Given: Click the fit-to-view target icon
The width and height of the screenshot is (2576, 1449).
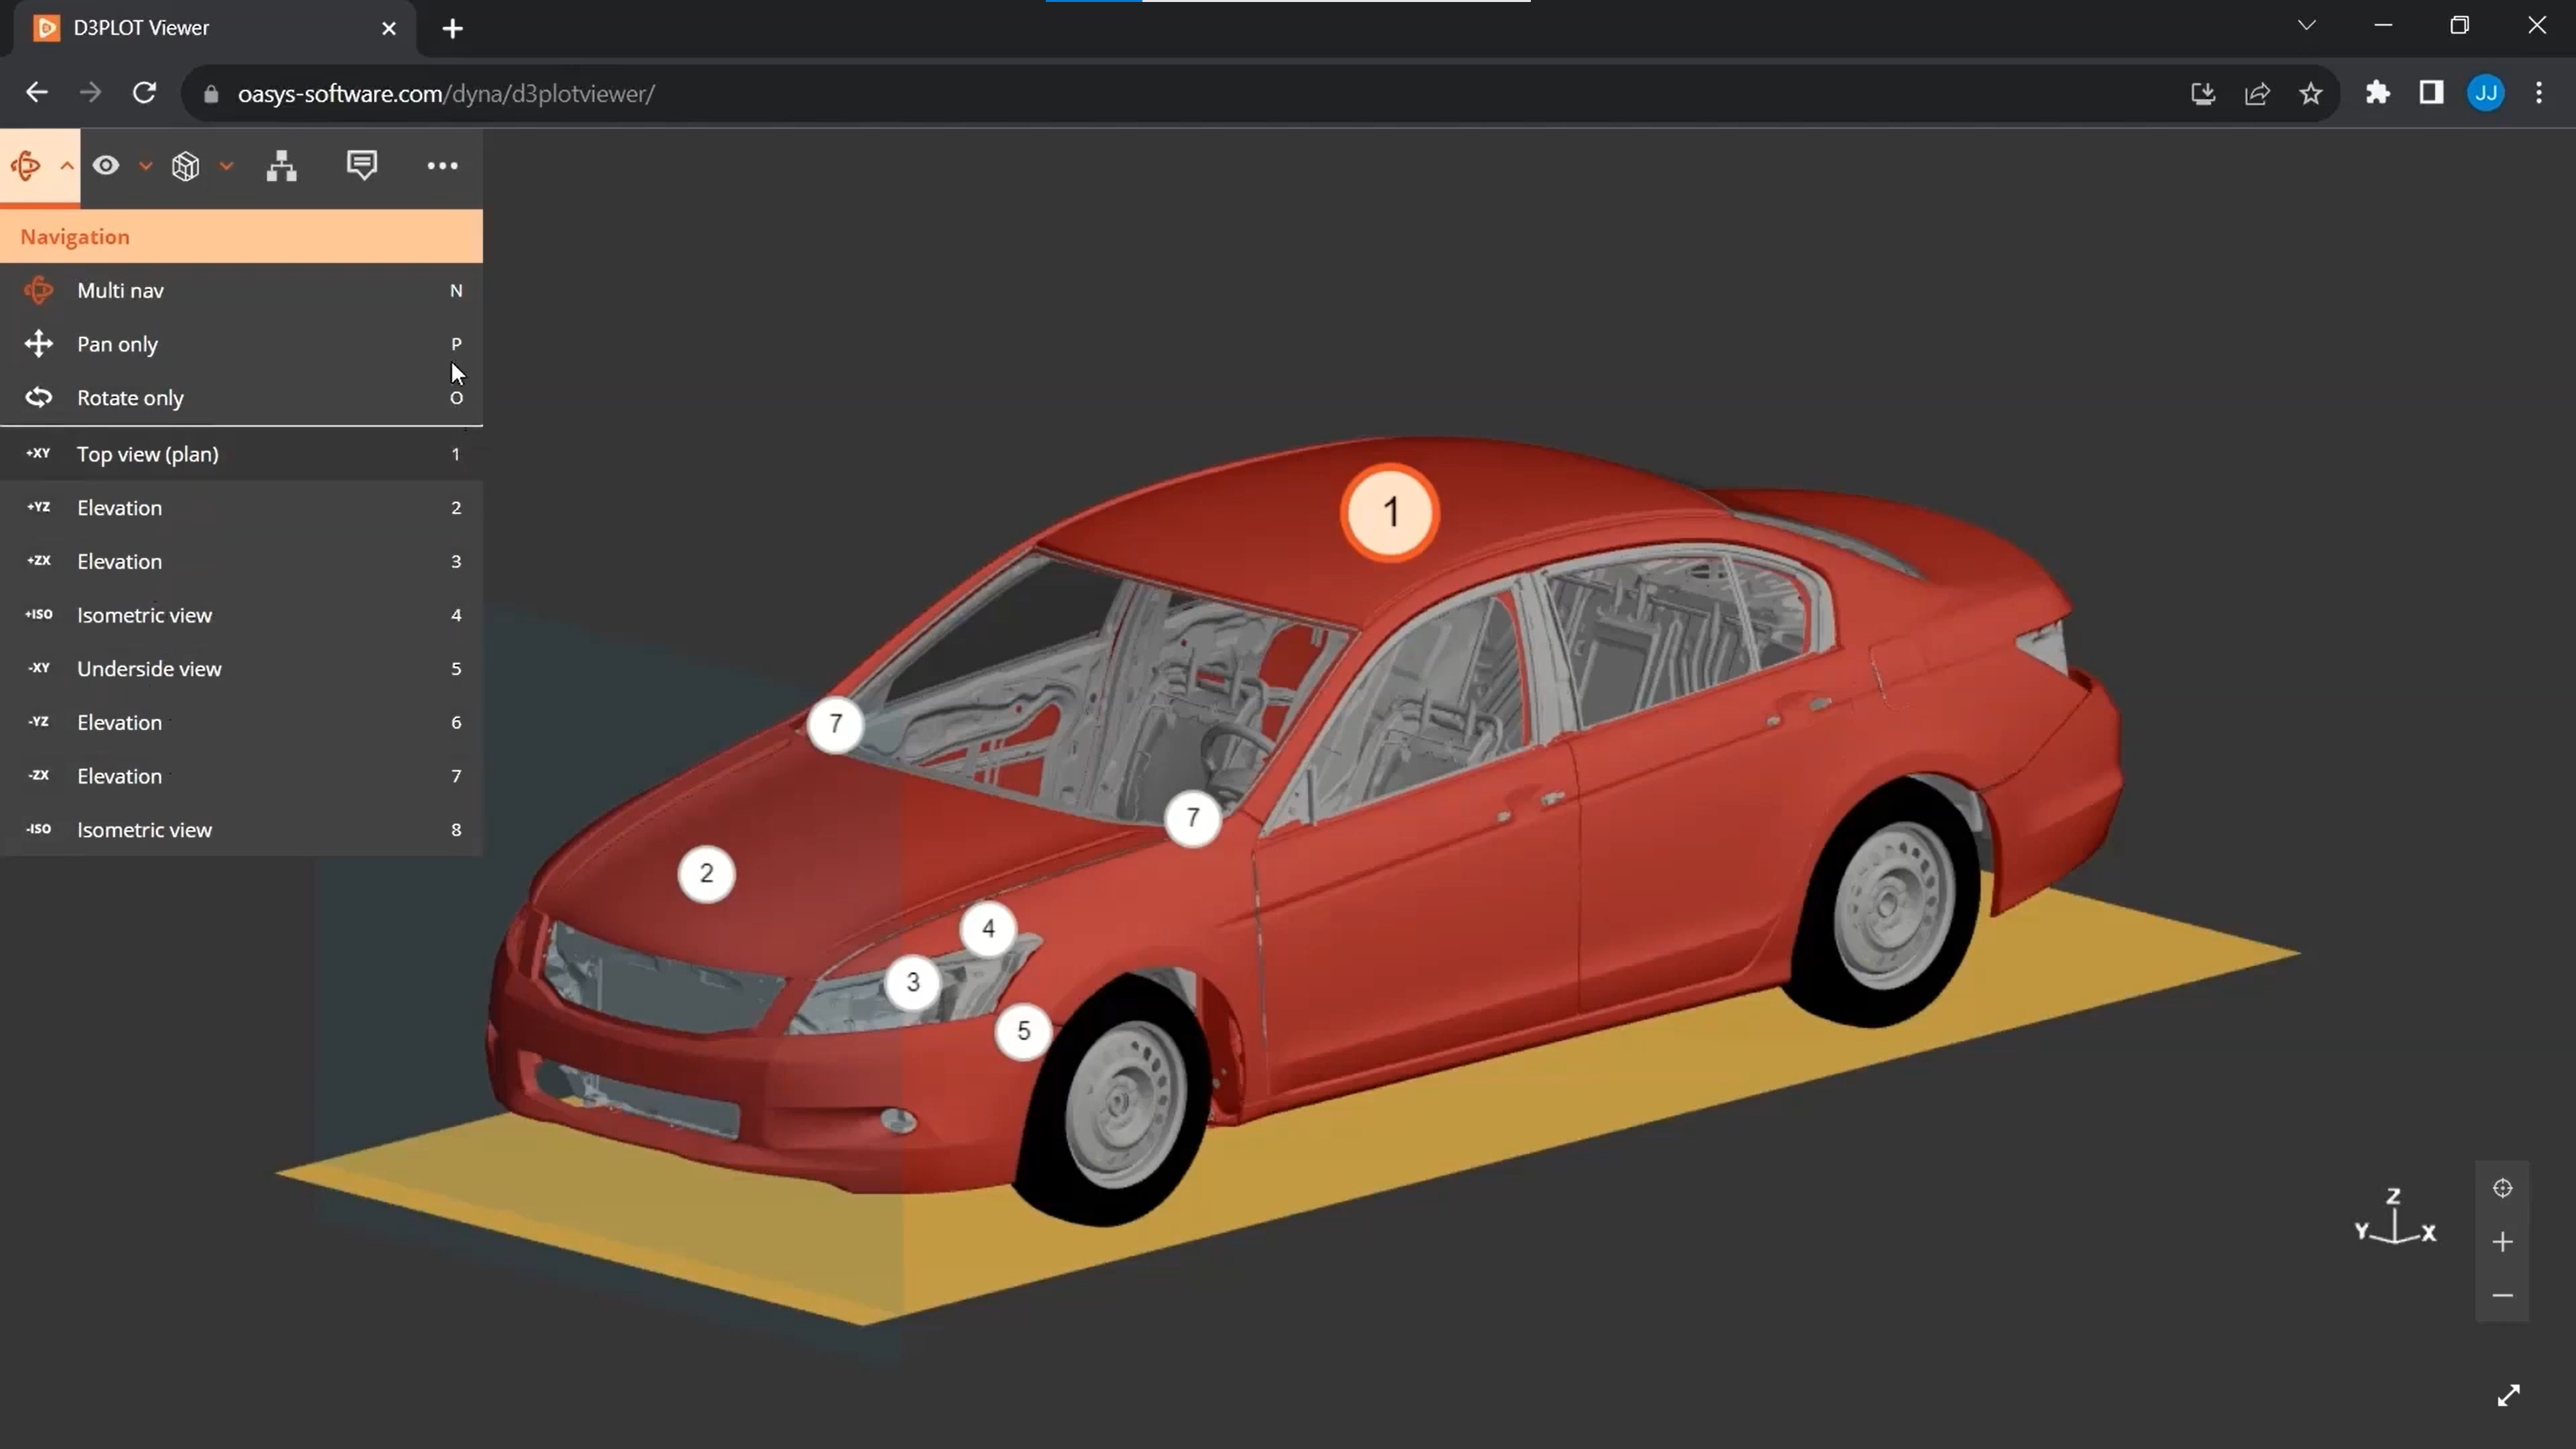Looking at the screenshot, I should click(x=2503, y=1188).
